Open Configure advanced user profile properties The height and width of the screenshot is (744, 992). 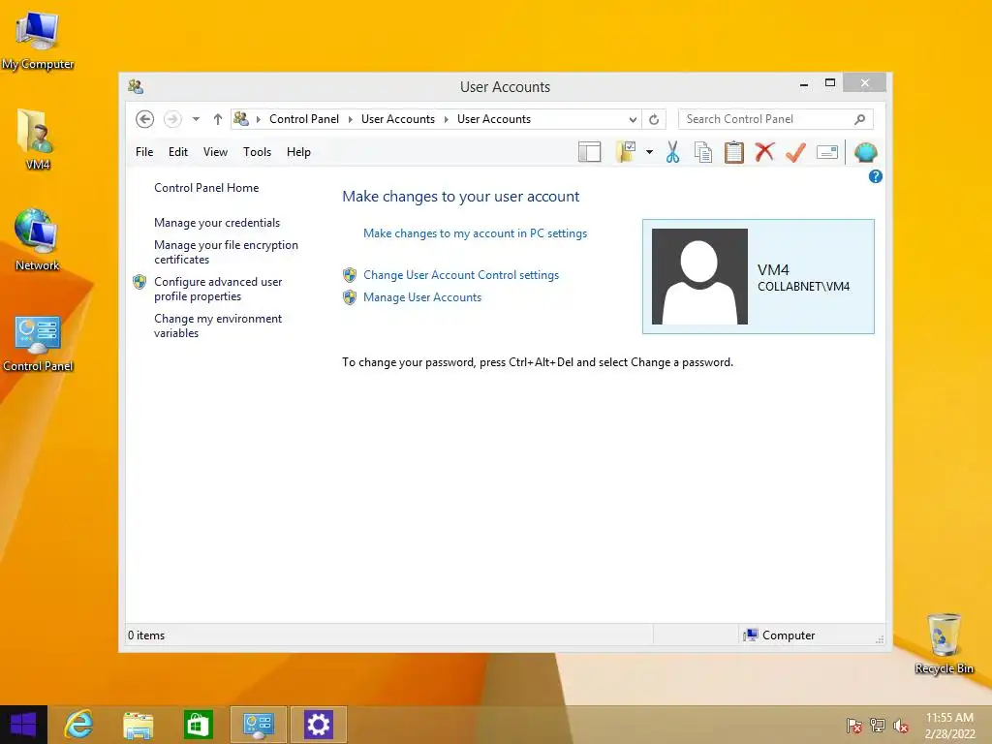(x=218, y=289)
